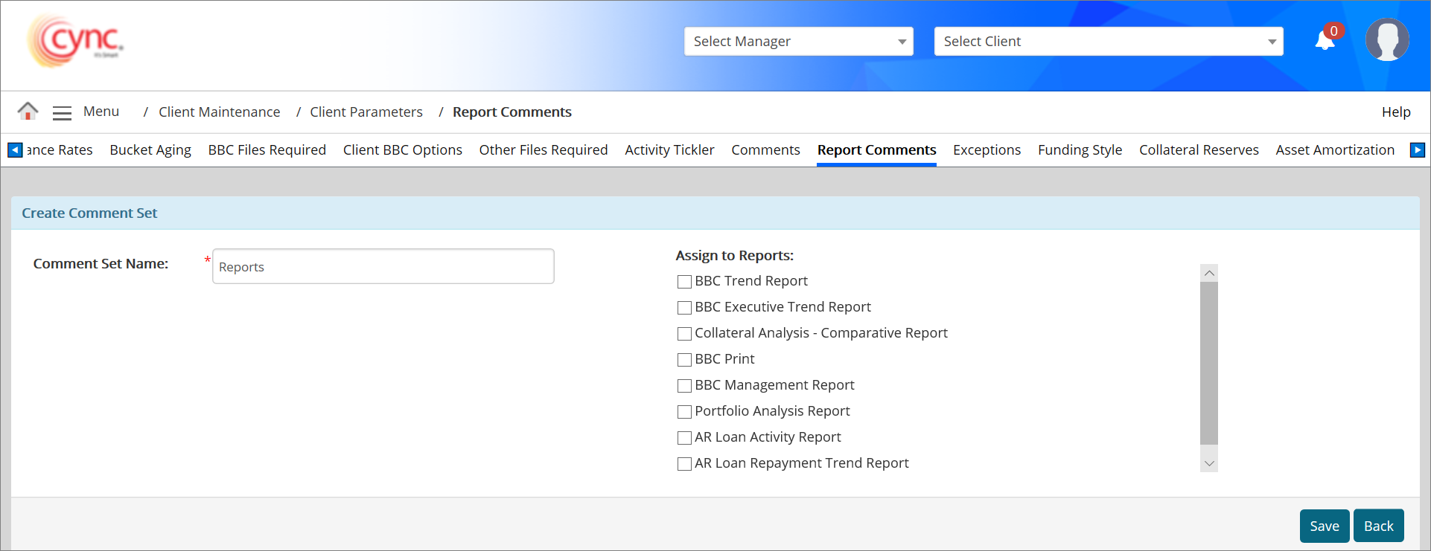
Task: Enable the Portfolio Analysis Report checkbox
Action: [x=684, y=412]
